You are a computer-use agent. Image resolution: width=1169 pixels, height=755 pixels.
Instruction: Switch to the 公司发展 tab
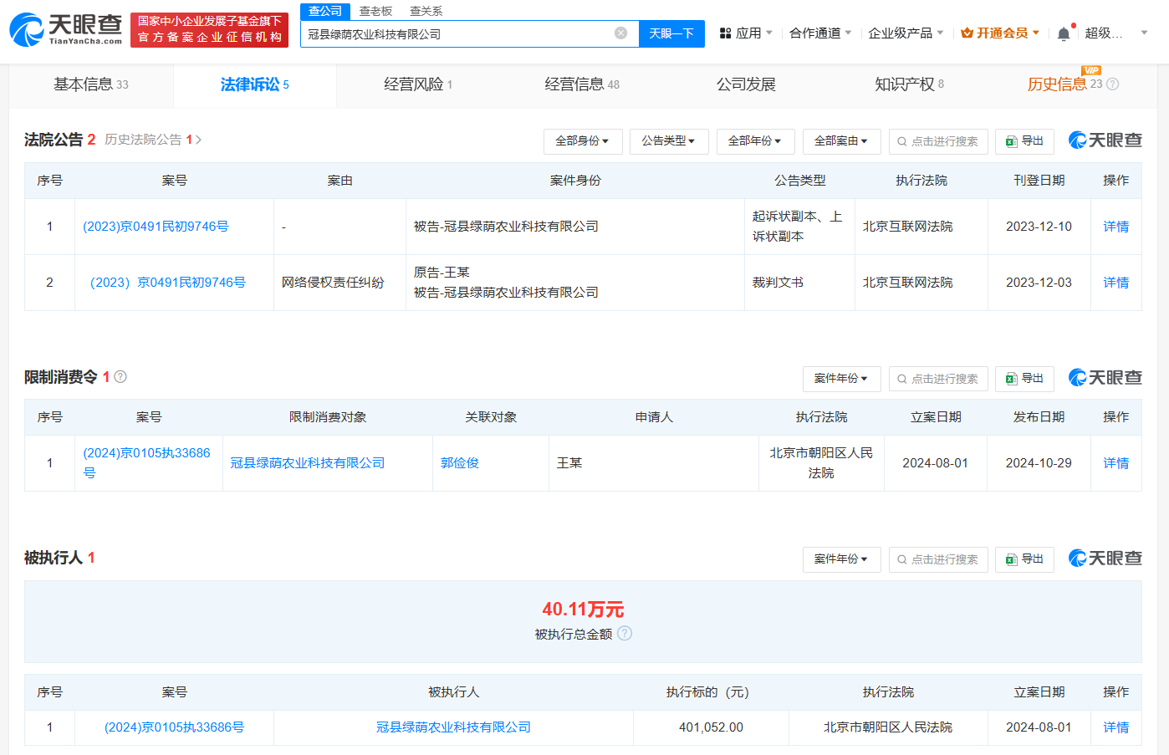click(x=746, y=84)
